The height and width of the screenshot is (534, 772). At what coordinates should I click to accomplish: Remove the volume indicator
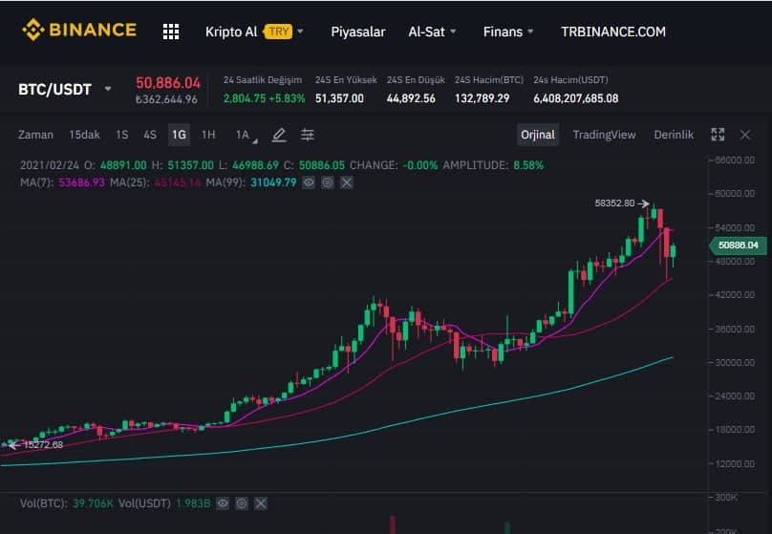(x=261, y=502)
